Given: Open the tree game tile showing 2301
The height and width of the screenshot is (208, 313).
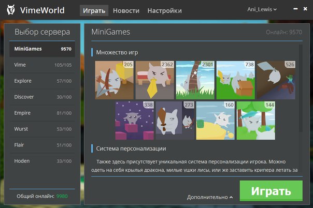Looking at the screenshot, I should click(x=195, y=80).
